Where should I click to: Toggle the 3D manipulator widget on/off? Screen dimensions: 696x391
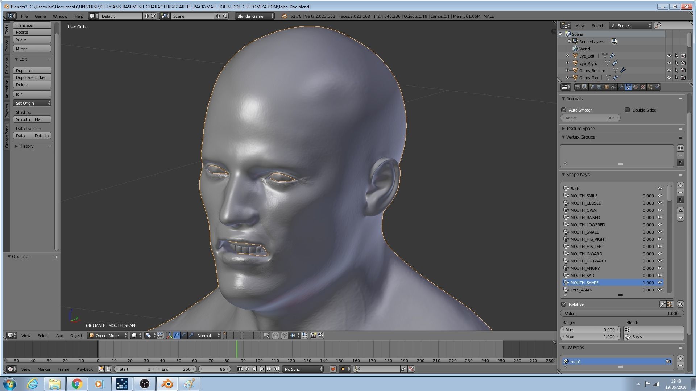pyautogui.click(x=169, y=335)
